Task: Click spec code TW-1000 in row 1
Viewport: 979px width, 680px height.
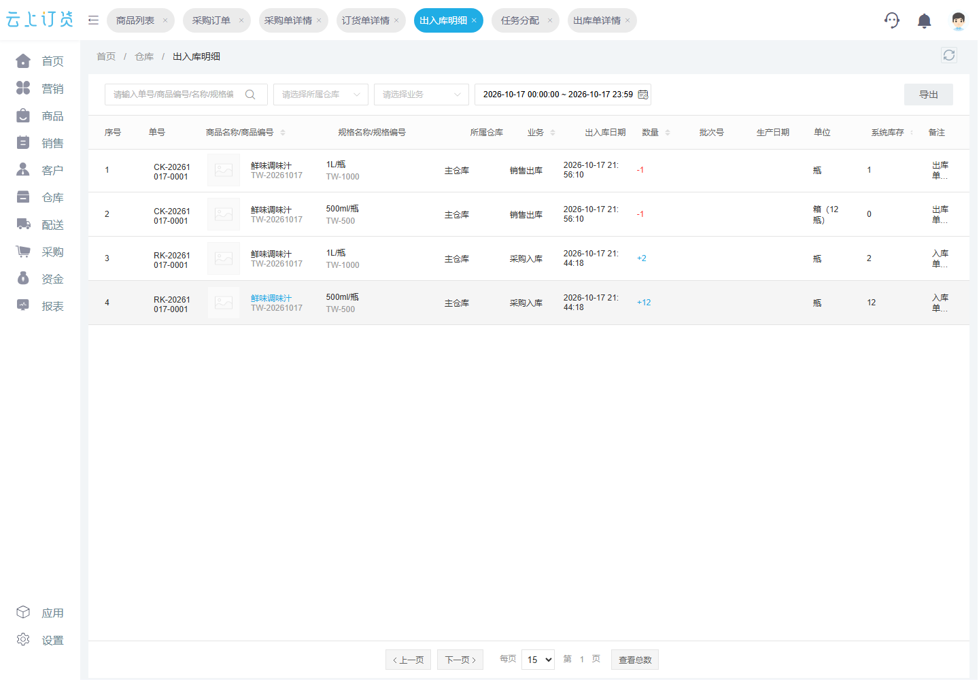Action: pyautogui.click(x=343, y=177)
